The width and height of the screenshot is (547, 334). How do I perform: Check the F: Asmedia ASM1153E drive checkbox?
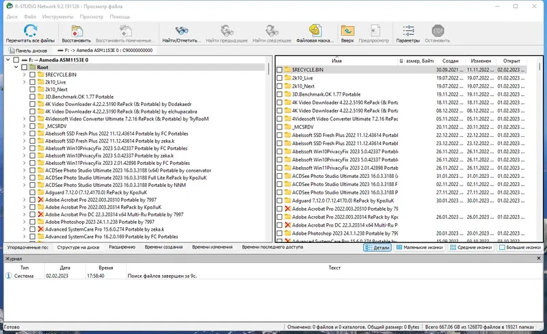[x=16, y=60]
